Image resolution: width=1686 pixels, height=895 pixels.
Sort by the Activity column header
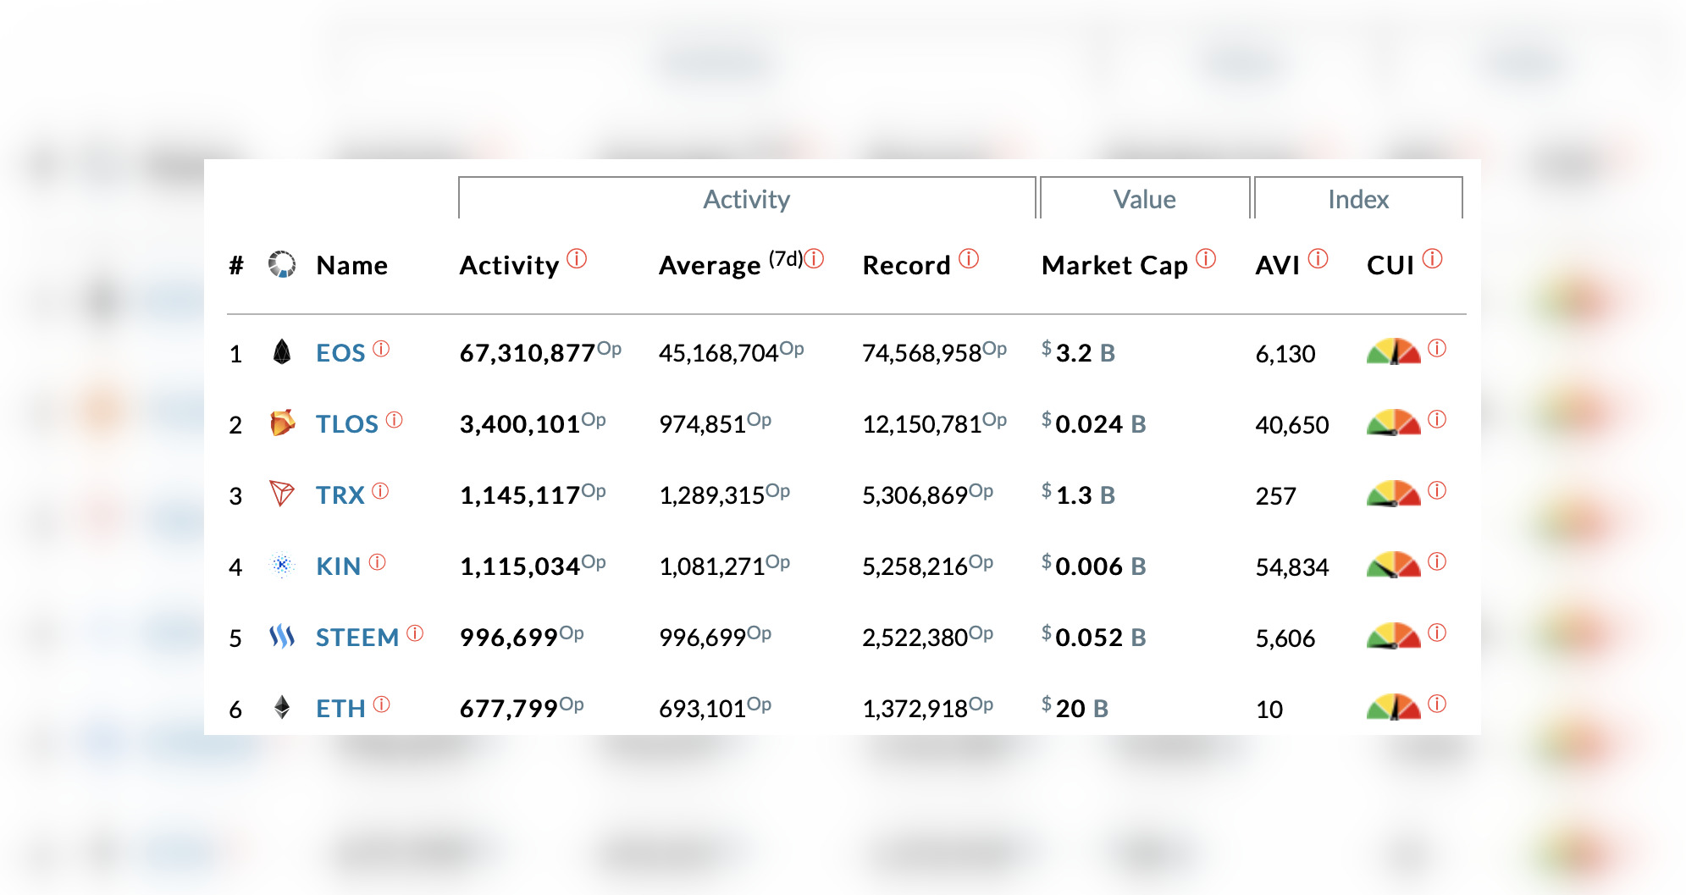510,266
